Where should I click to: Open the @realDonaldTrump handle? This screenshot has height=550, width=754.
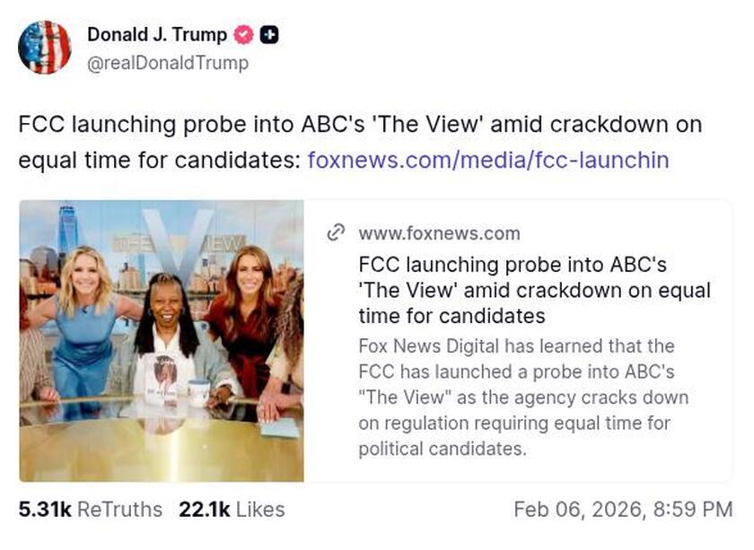tap(168, 63)
